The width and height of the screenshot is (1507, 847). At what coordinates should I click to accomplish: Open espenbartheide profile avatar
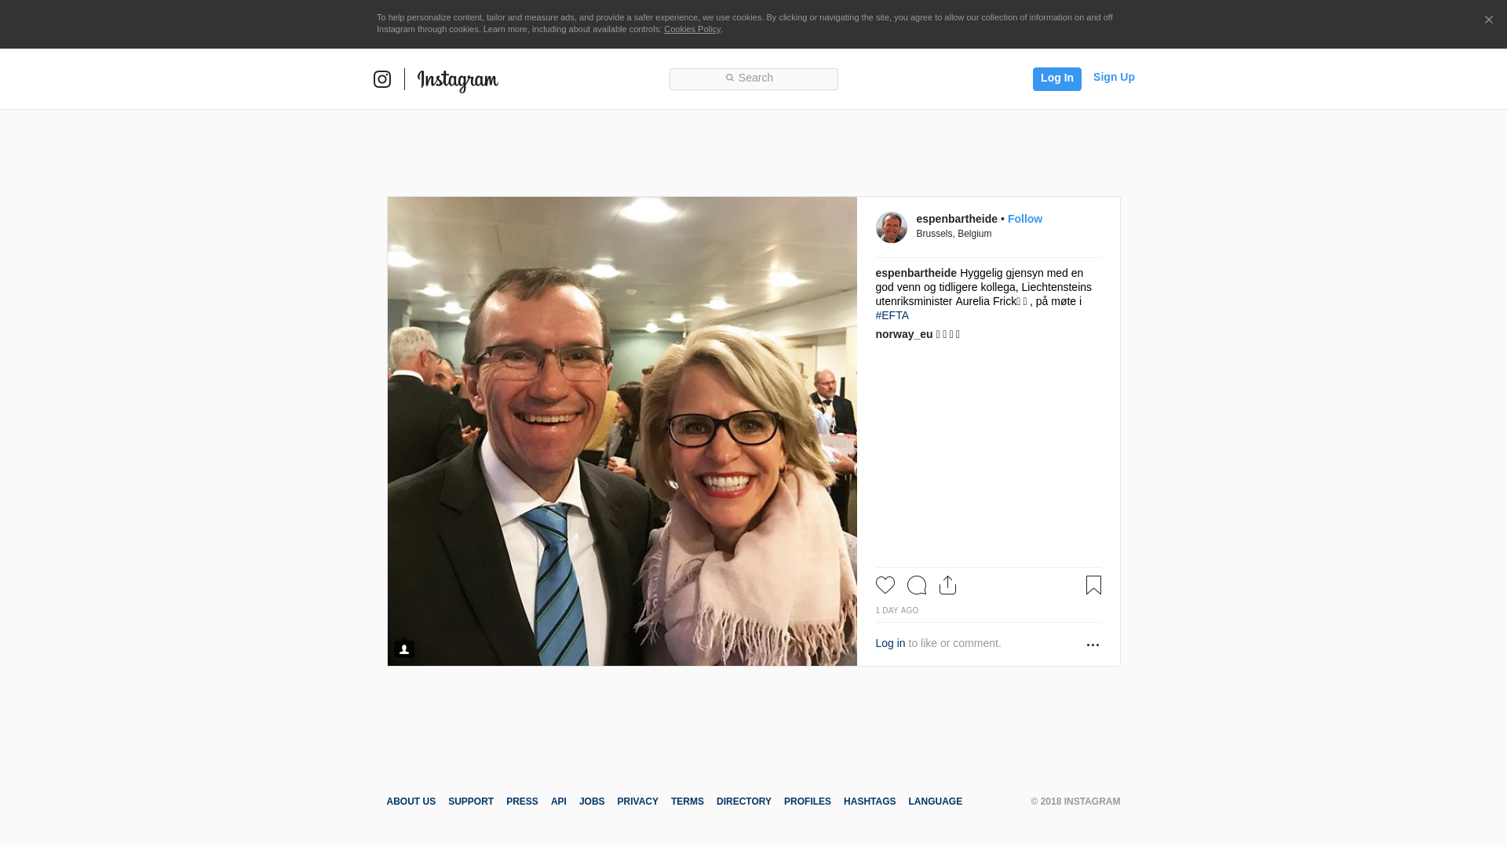[x=892, y=227]
